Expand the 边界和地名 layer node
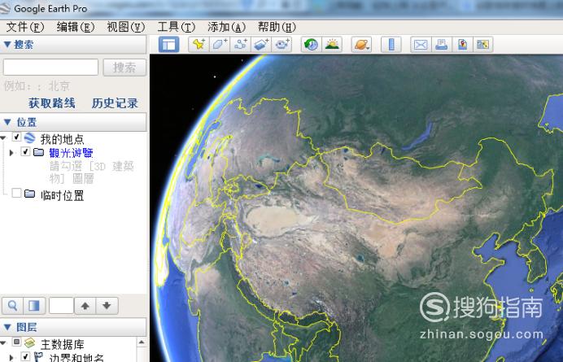Screen dimensions: 563x362 pyautogui.click(x=11, y=358)
